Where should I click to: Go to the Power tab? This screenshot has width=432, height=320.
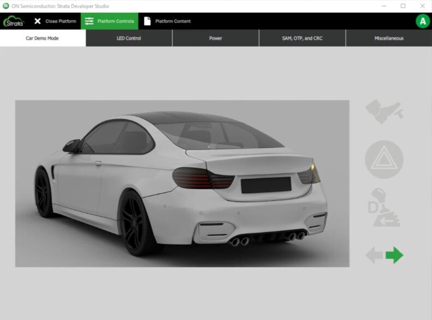pos(215,38)
